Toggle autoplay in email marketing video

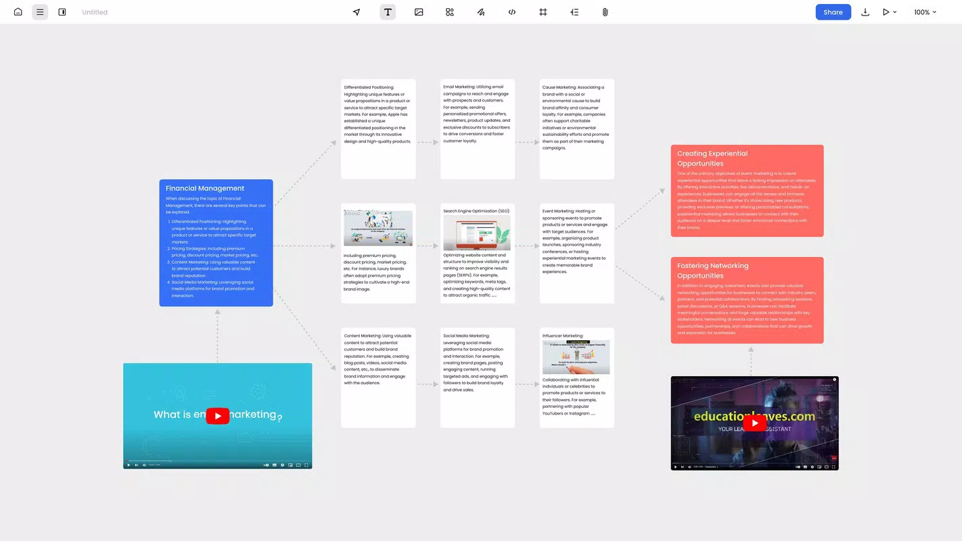pyautogui.click(x=266, y=465)
